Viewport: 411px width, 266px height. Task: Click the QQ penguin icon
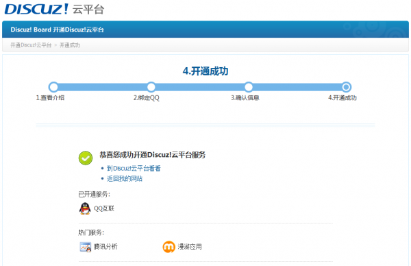click(x=85, y=208)
